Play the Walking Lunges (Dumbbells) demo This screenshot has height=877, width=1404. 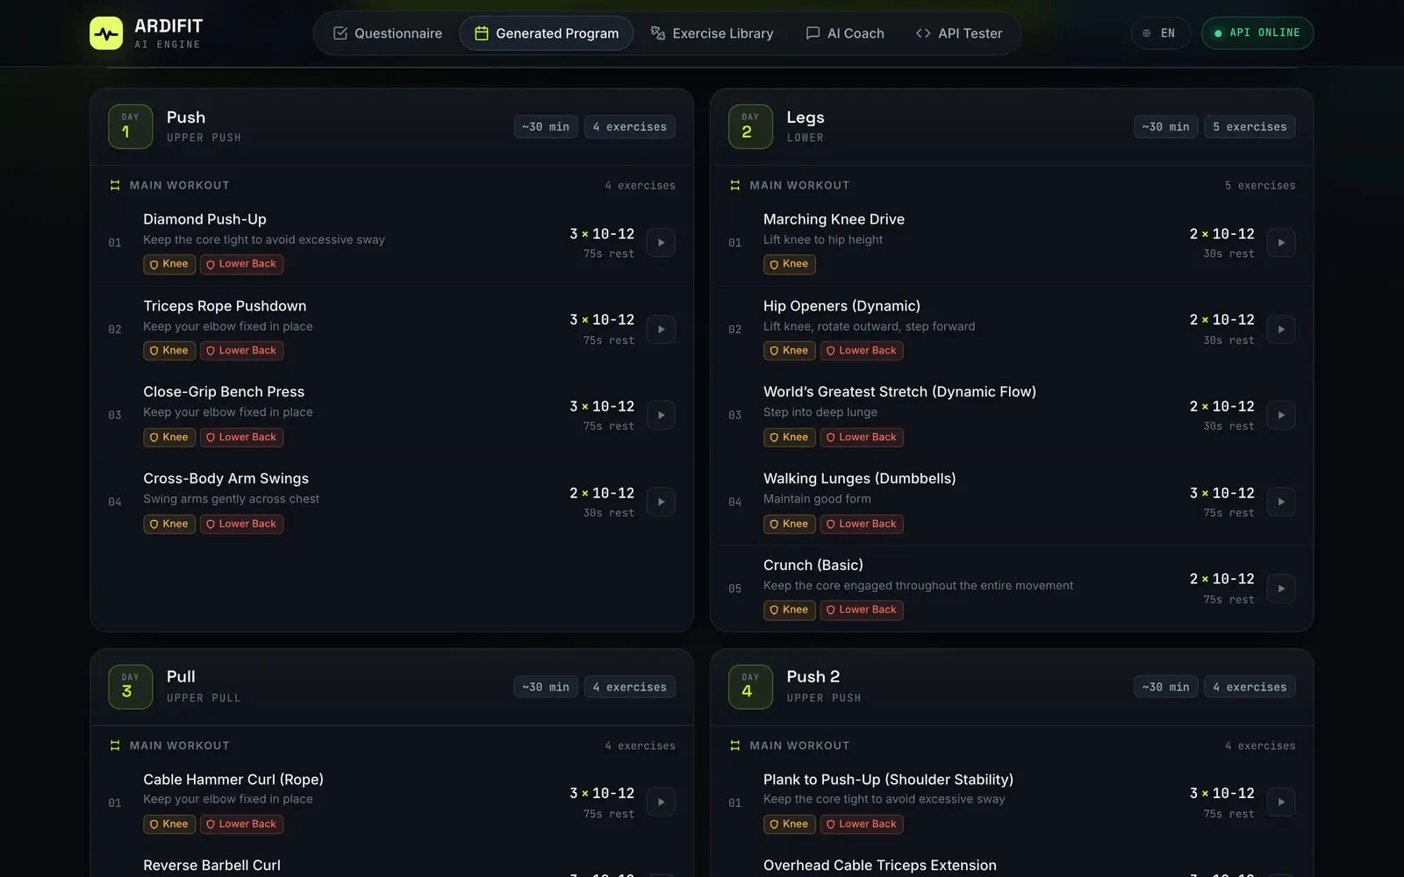point(1281,502)
